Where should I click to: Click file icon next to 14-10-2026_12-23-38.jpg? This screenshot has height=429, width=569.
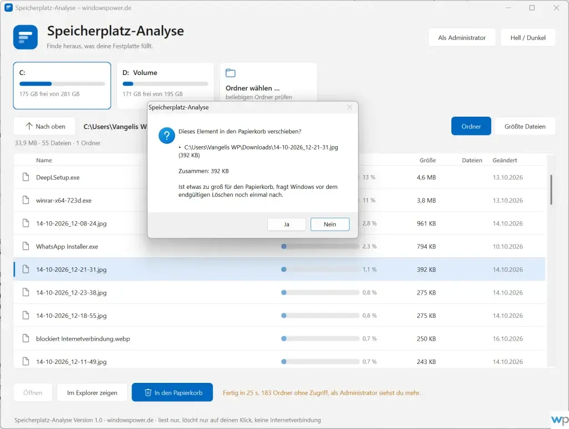[x=26, y=292]
